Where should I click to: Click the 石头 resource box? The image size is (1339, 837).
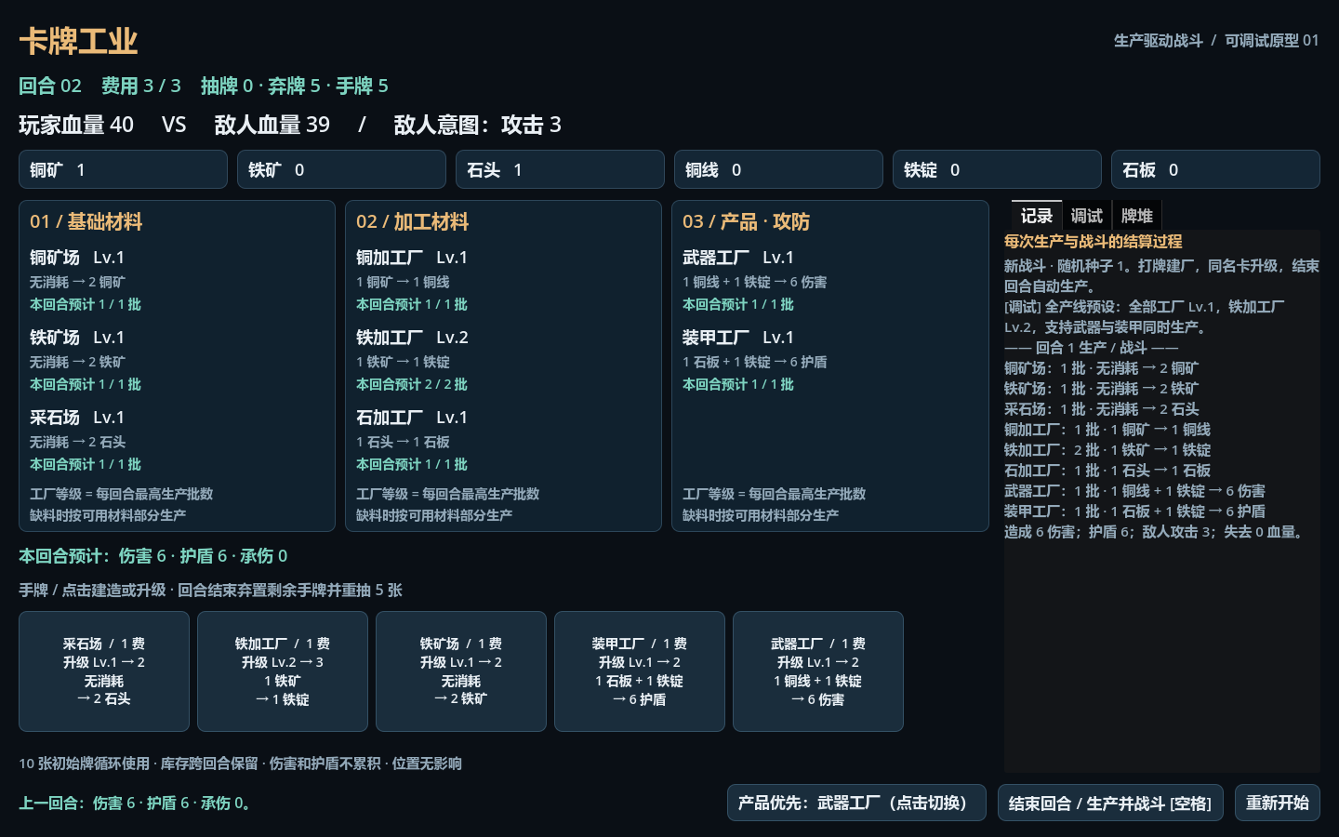[x=560, y=169]
